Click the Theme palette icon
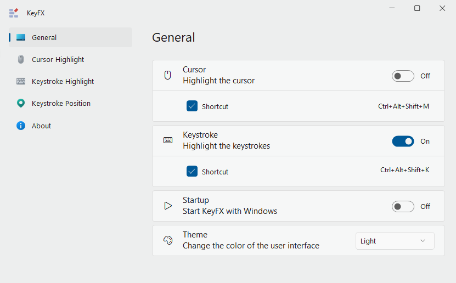 (168, 240)
